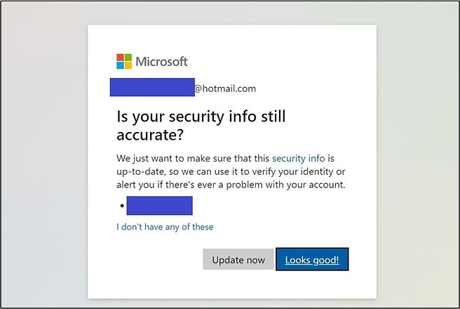Click the 'up-to-date, so we can use it' line

[x=231, y=171]
